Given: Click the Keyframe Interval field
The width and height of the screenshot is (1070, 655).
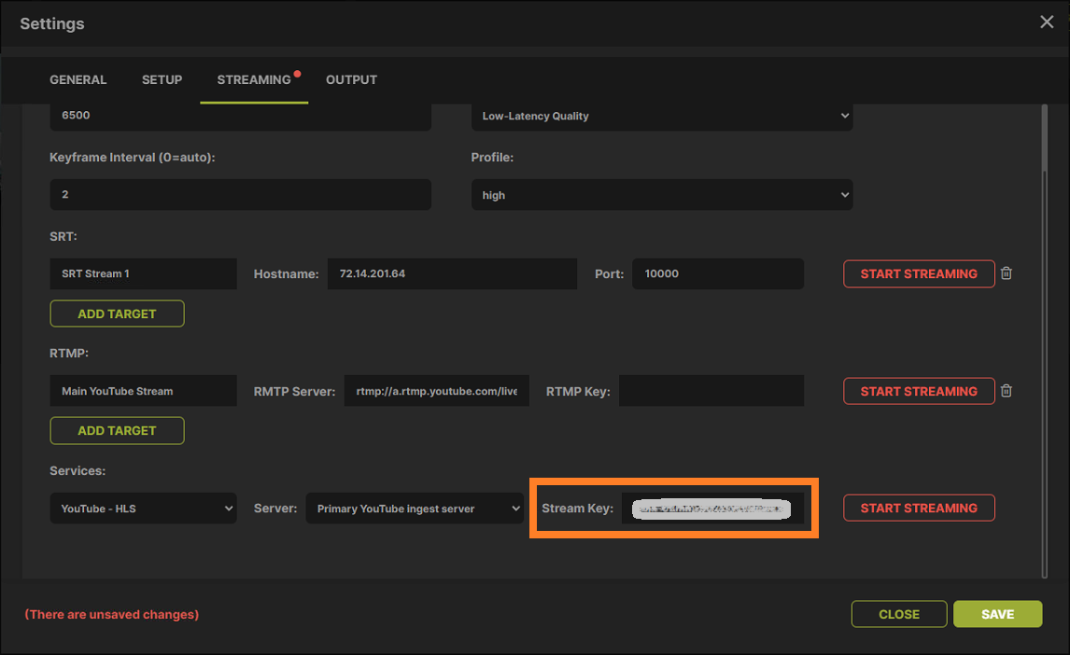Looking at the screenshot, I should [x=240, y=195].
